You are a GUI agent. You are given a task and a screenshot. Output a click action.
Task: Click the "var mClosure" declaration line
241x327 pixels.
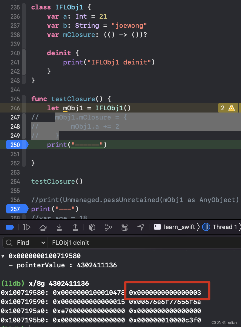pyautogui.click(x=97, y=35)
